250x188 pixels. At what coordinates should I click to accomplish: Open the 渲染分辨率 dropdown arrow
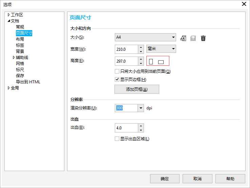141,108
